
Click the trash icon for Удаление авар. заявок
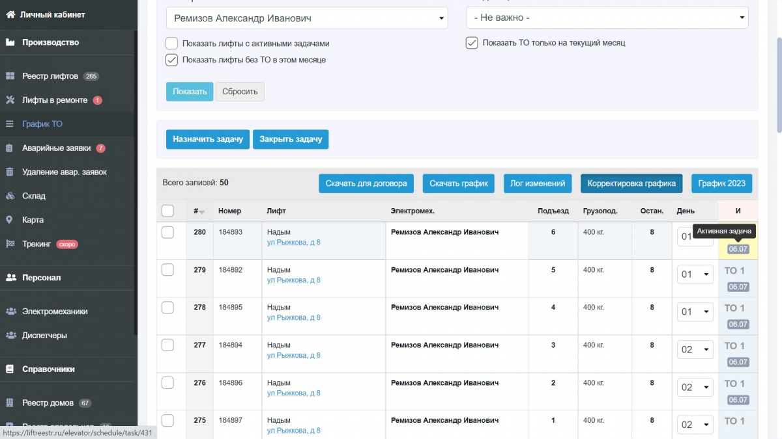tap(10, 172)
